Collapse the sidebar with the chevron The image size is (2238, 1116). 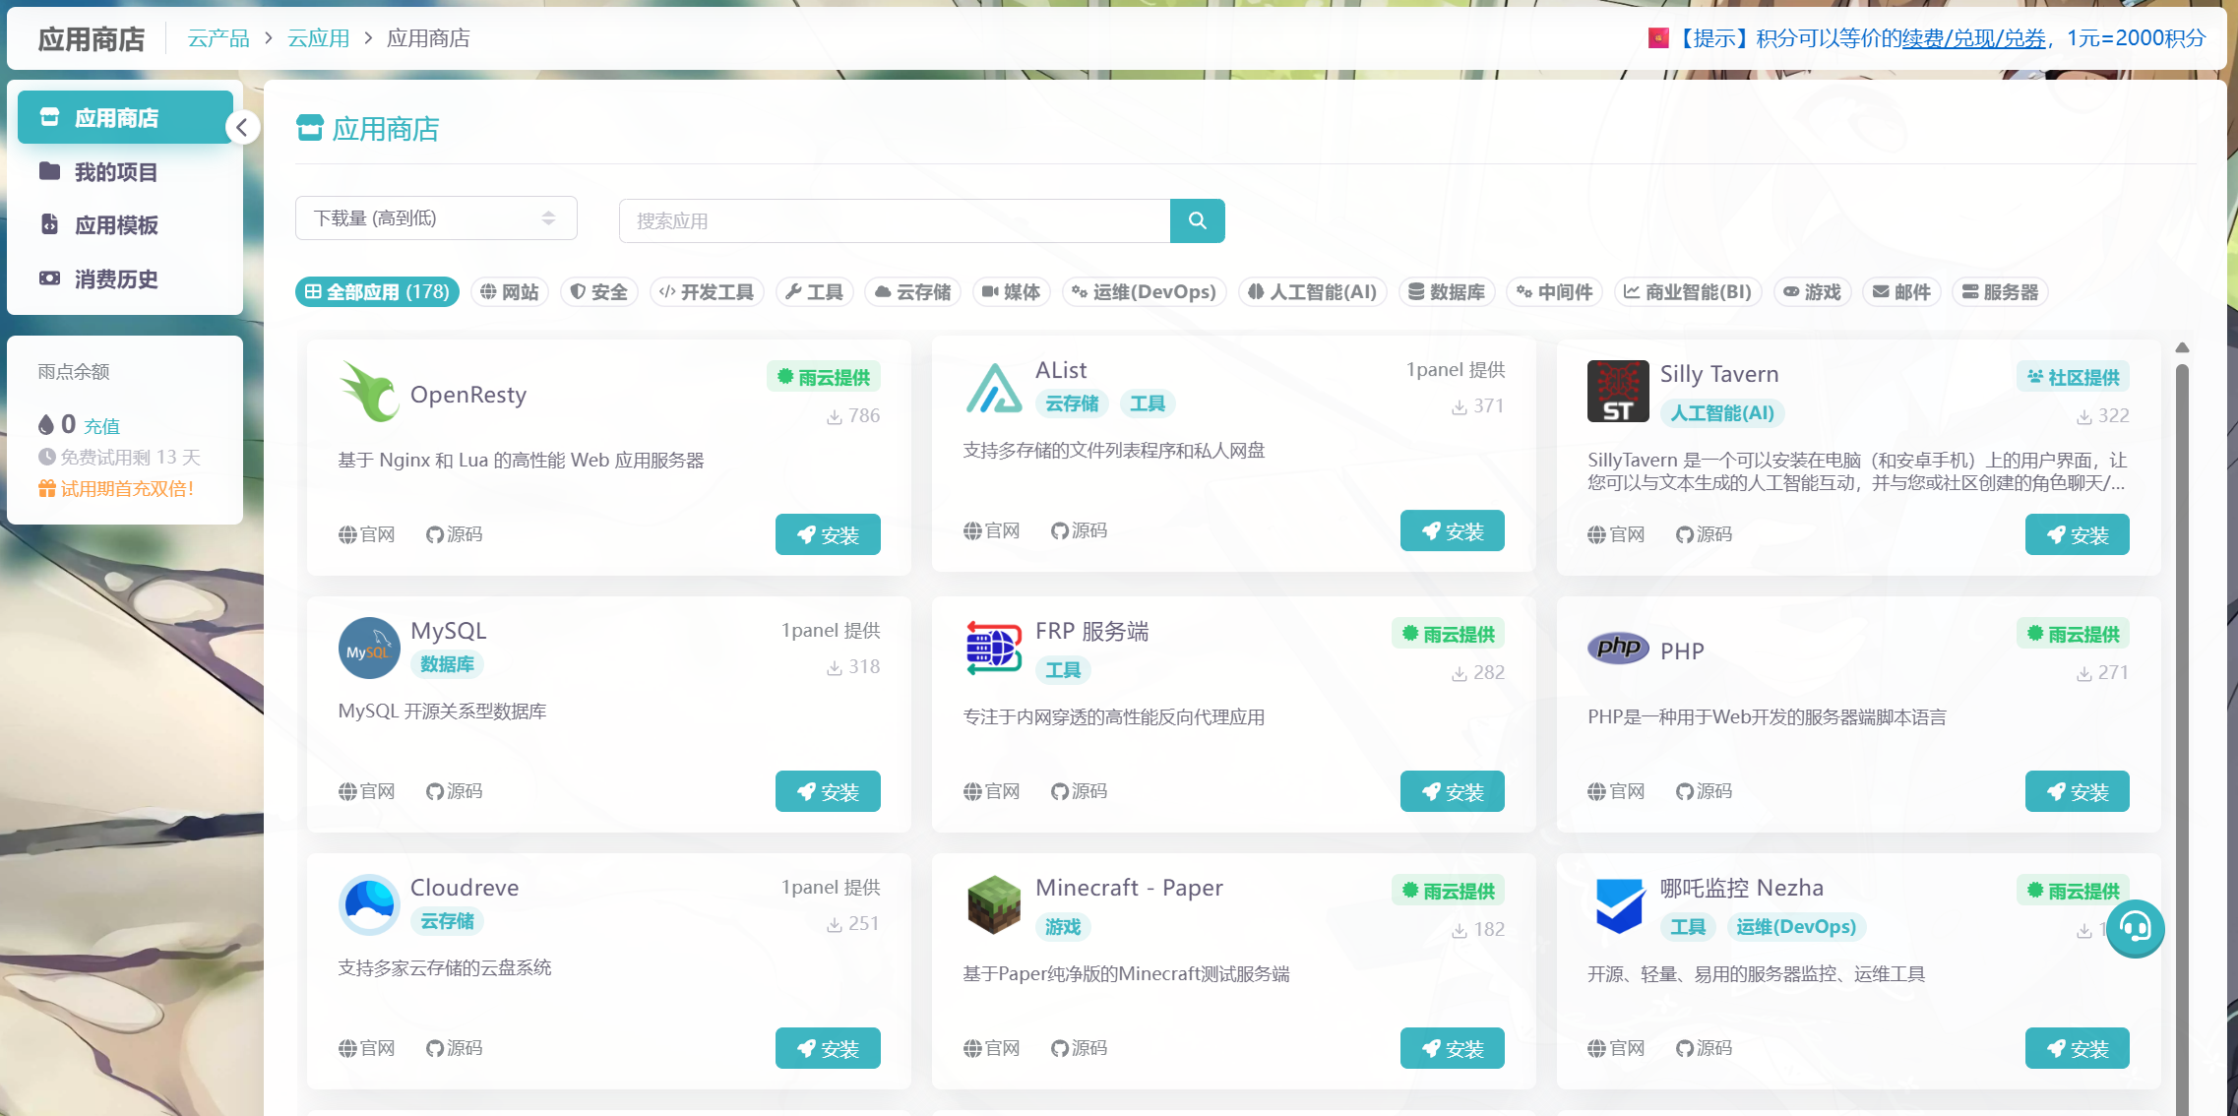point(242,127)
